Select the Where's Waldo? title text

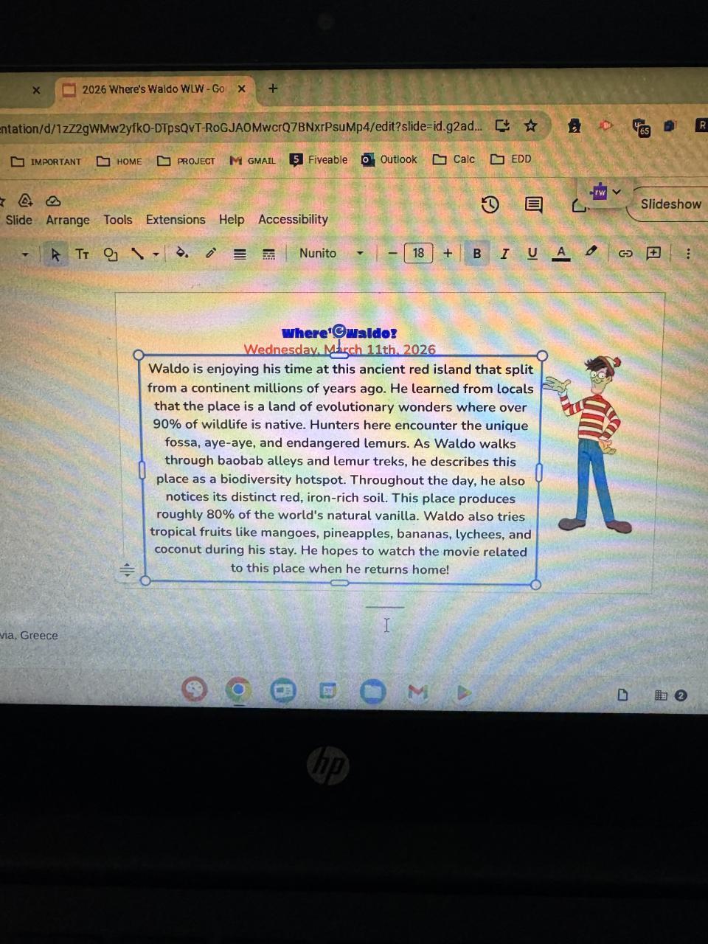pyautogui.click(x=339, y=333)
